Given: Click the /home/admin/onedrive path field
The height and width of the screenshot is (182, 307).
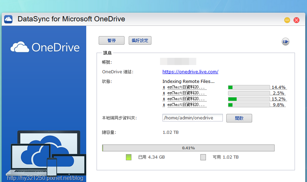Looking at the screenshot, I should (x=192, y=118).
